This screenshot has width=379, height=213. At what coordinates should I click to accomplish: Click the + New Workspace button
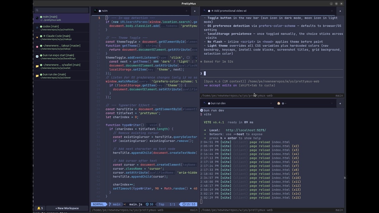(67, 208)
